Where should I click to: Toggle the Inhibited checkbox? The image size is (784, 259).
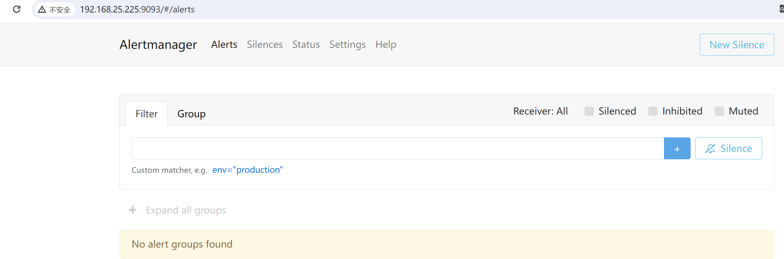(653, 111)
